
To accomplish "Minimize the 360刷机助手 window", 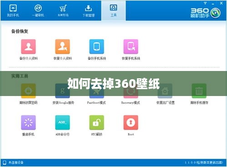I will tap(213, 4).
